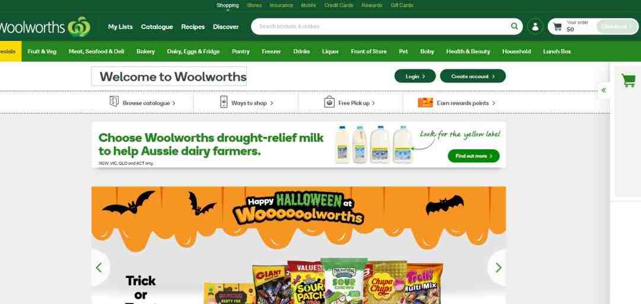Click the Login button
Image resolution: width=641 pixels, height=304 pixels.
(x=415, y=76)
